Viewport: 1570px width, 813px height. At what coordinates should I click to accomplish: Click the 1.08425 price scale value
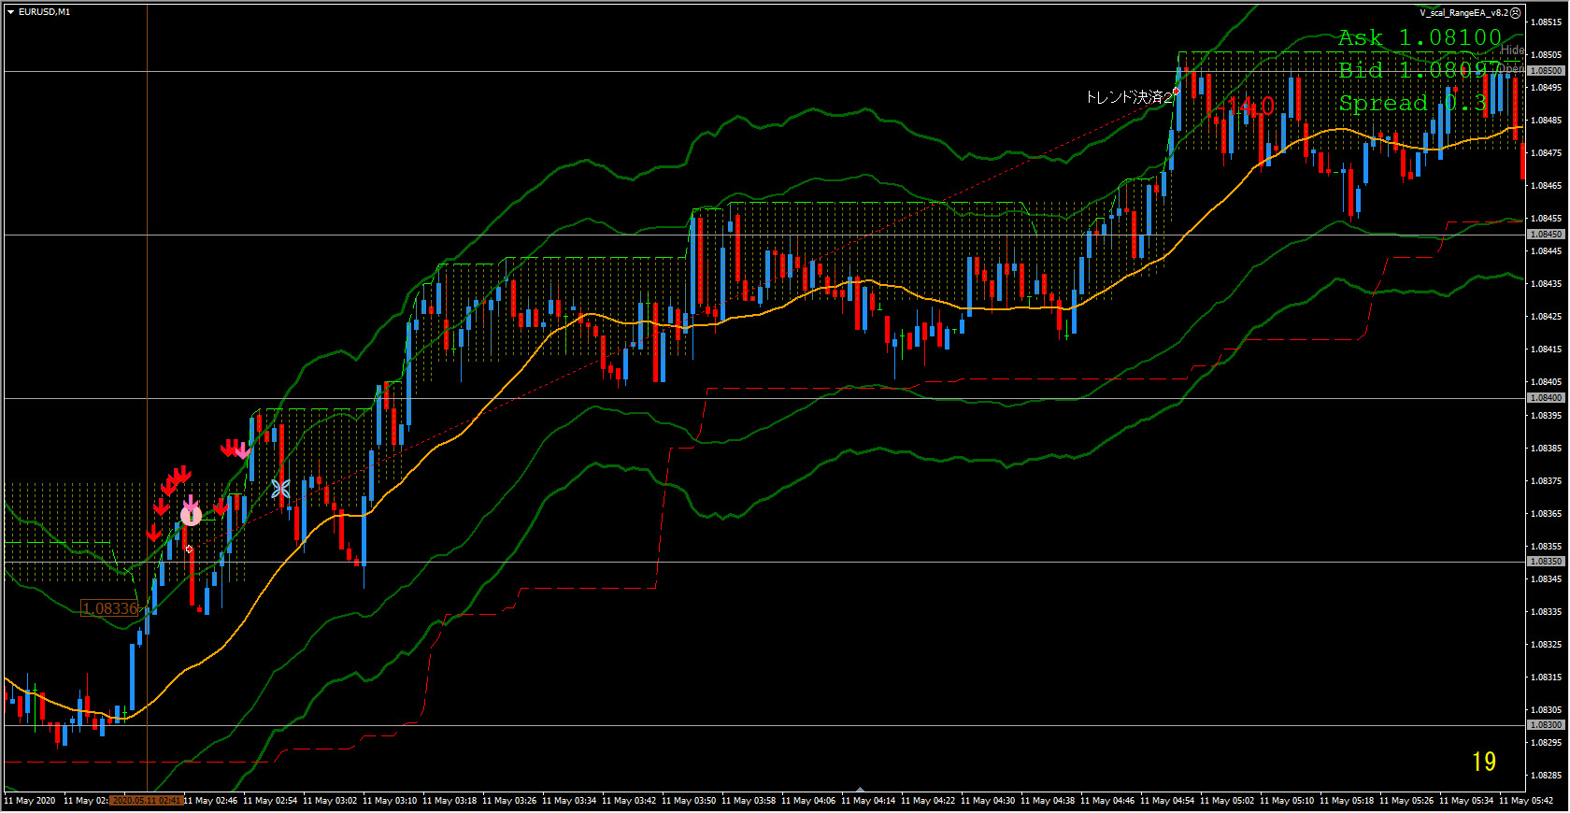(x=1547, y=317)
